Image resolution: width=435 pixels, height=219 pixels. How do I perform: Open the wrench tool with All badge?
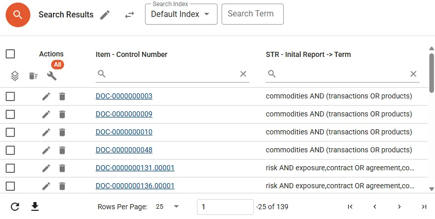51,76
